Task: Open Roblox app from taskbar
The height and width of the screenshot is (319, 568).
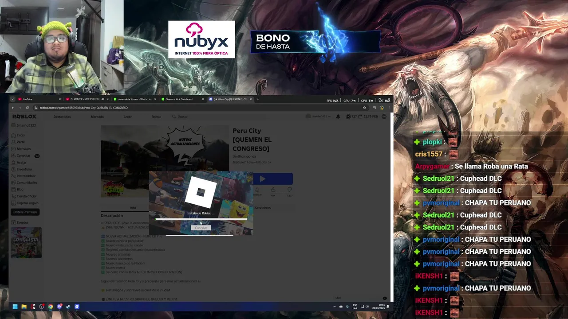Action: 77,307
